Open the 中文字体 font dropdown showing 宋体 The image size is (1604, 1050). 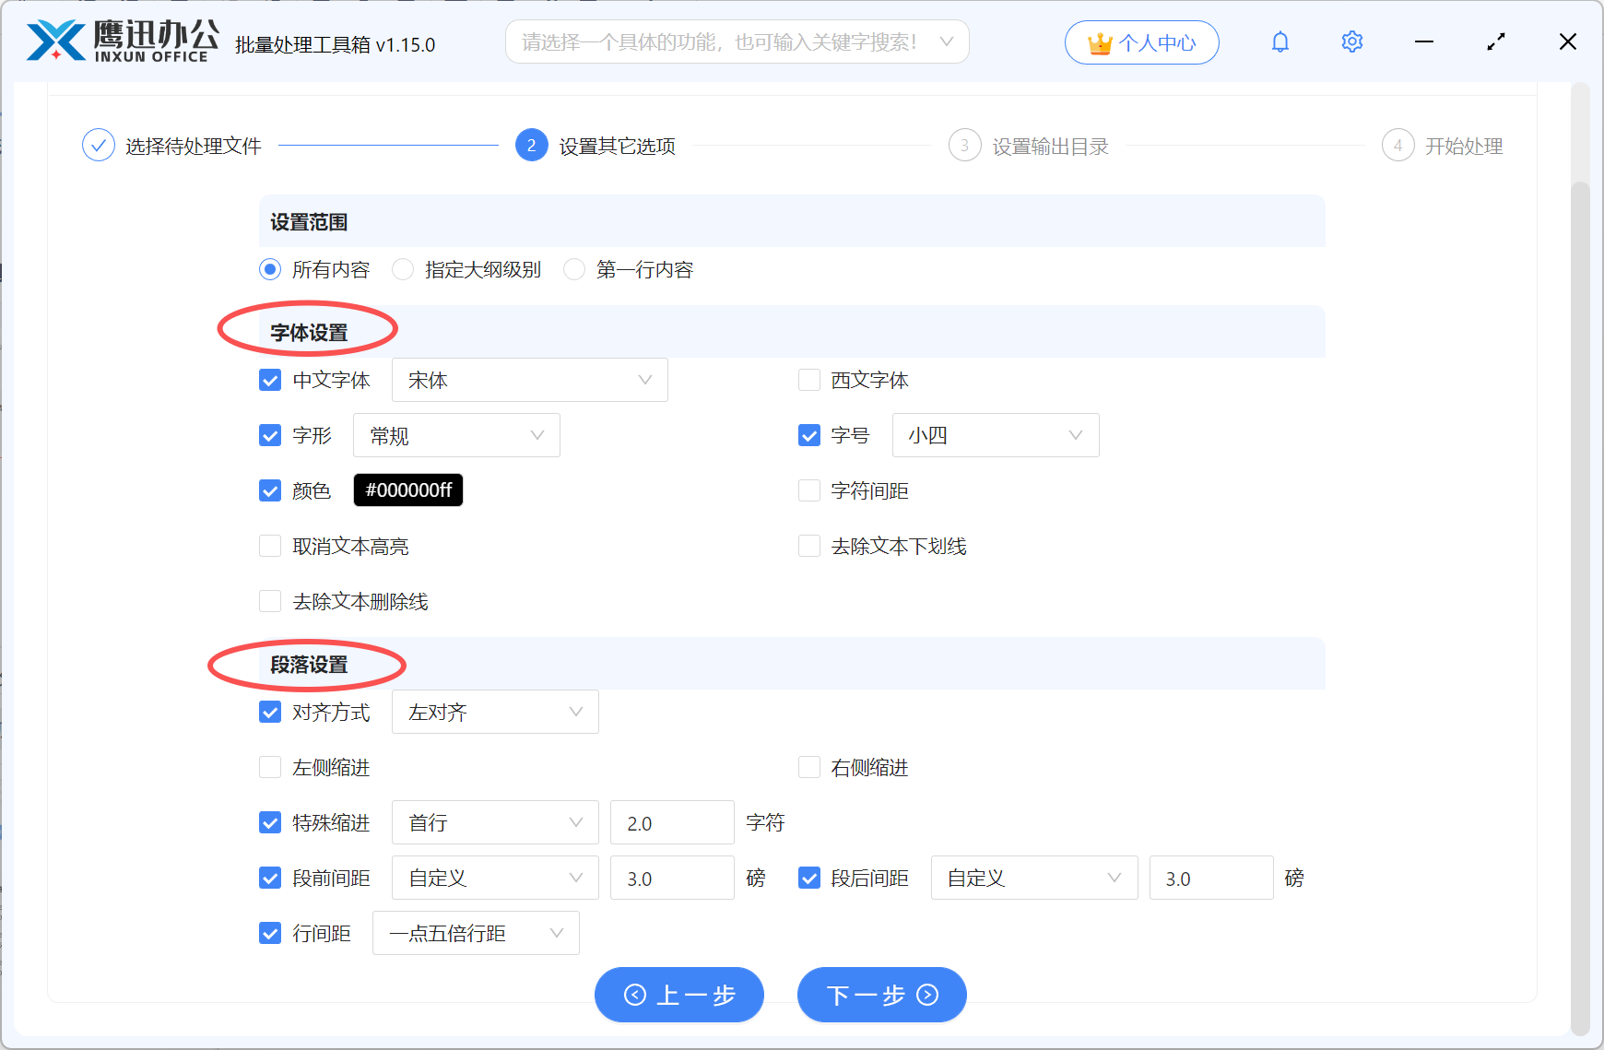529,379
